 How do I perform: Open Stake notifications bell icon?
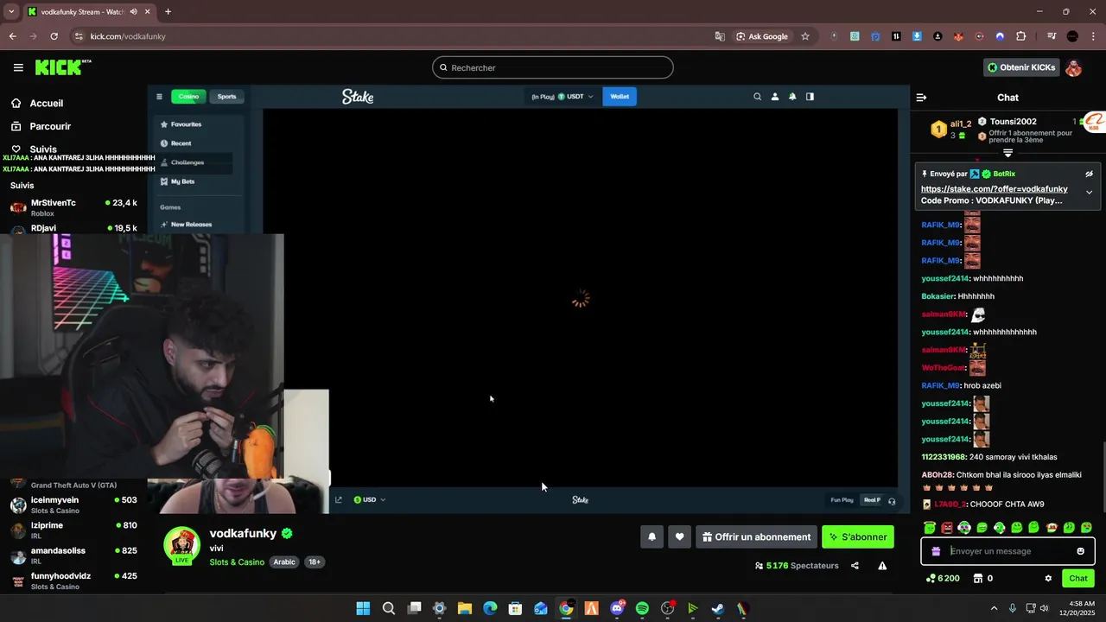point(792,97)
